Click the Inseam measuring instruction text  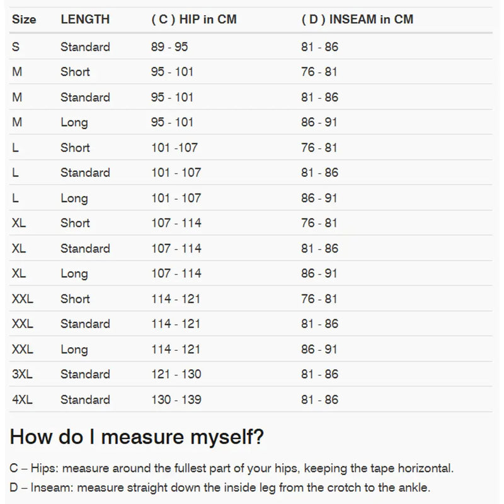click(x=220, y=488)
